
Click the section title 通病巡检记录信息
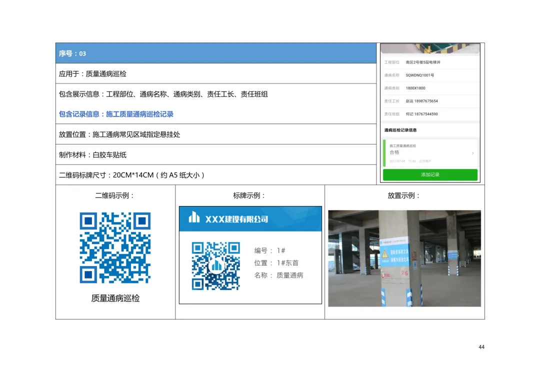point(400,130)
